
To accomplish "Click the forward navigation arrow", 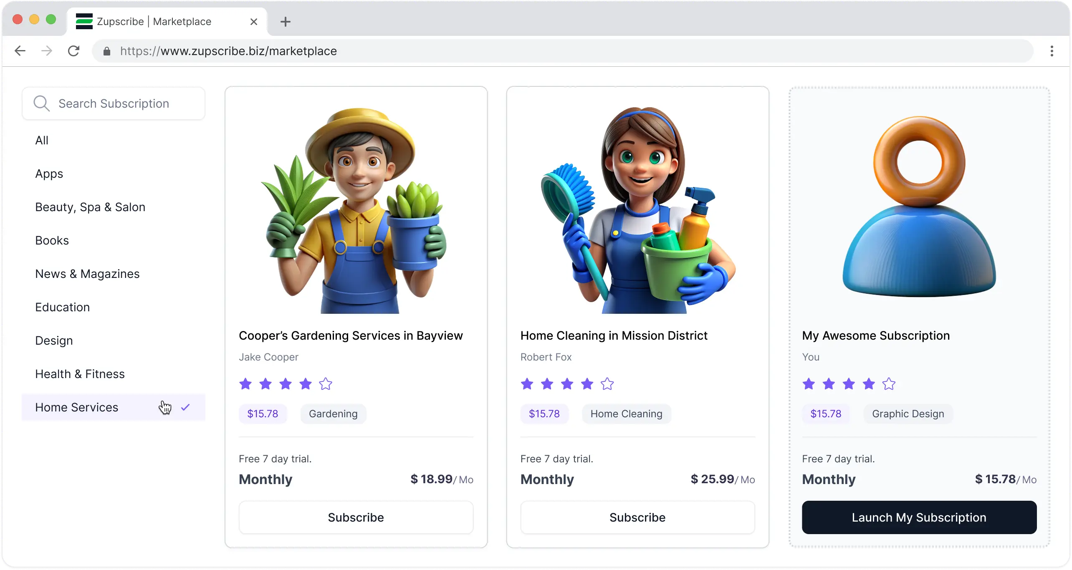I will point(46,50).
